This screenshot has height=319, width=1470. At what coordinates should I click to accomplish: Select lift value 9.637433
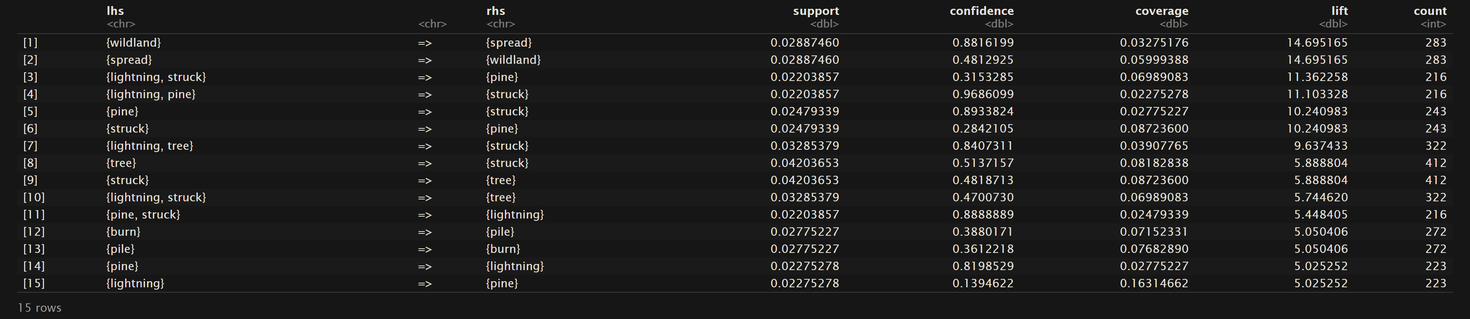coord(1320,146)
